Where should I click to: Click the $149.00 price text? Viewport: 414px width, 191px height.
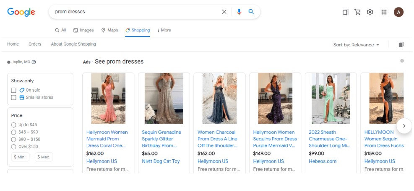coord(262,153)
